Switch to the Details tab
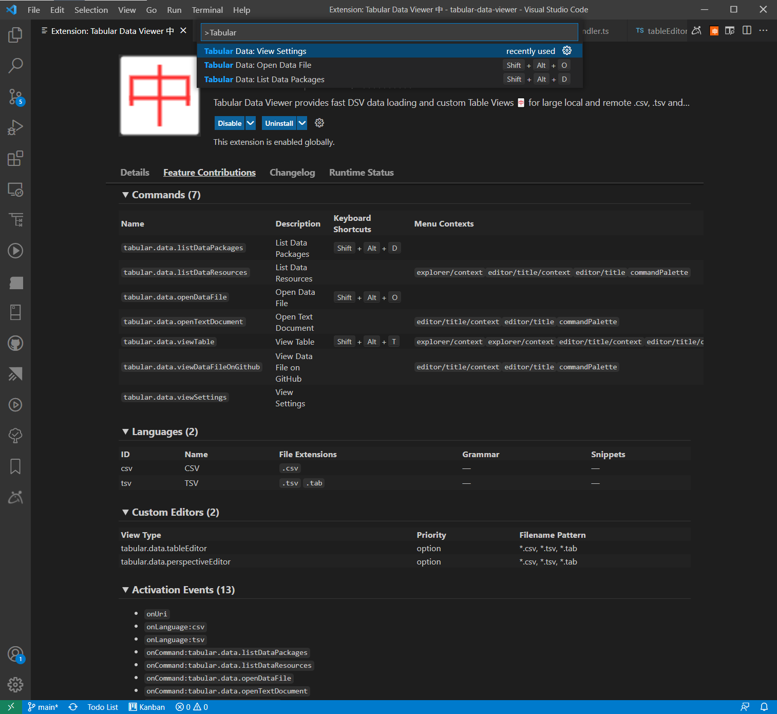Viewport: 777px width, 714px height. coord(135,173)
